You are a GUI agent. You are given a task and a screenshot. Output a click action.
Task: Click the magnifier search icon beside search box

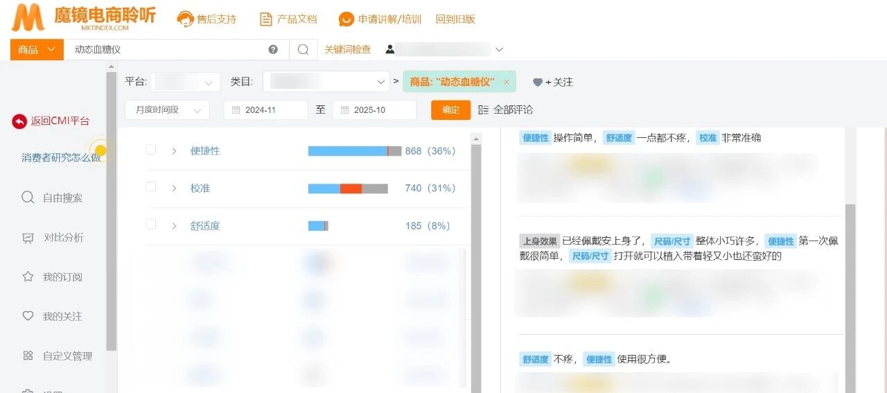303,50
